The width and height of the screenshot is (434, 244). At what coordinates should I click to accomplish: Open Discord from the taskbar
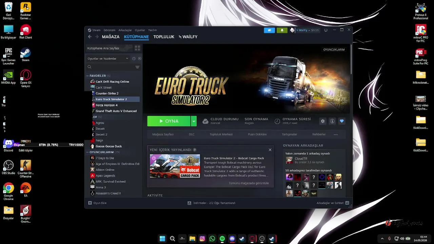(232, 239)
